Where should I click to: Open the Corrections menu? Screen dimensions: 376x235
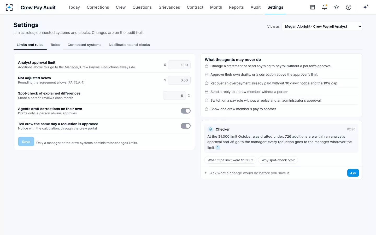[98, 7]
